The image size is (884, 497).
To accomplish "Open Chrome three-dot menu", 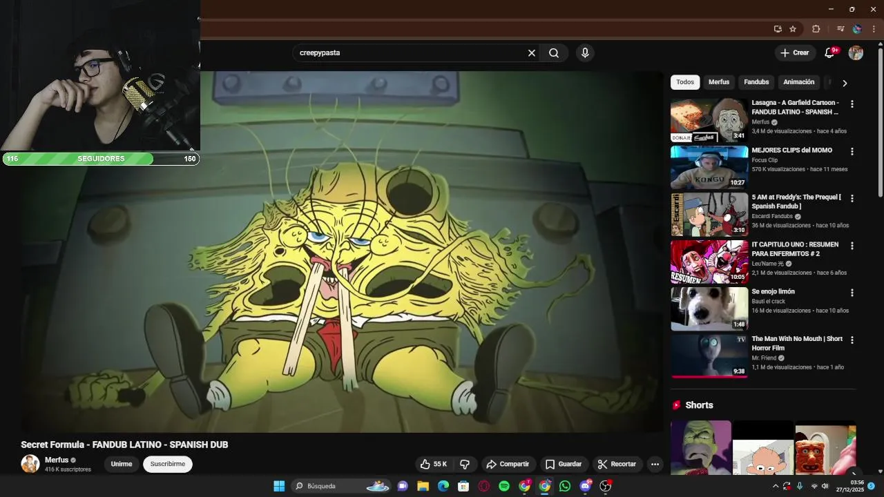I will coord(874,29).
